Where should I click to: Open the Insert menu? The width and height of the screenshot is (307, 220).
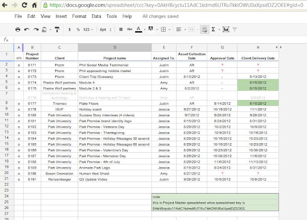click(x=61, y=16)
